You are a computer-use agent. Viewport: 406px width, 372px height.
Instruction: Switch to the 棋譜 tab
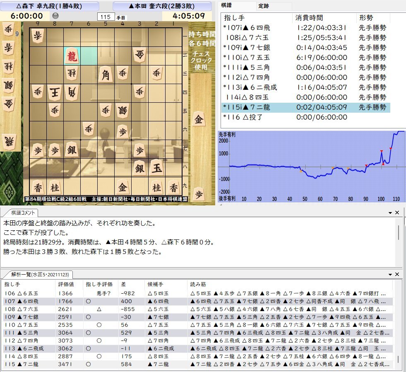click(226, 5)
